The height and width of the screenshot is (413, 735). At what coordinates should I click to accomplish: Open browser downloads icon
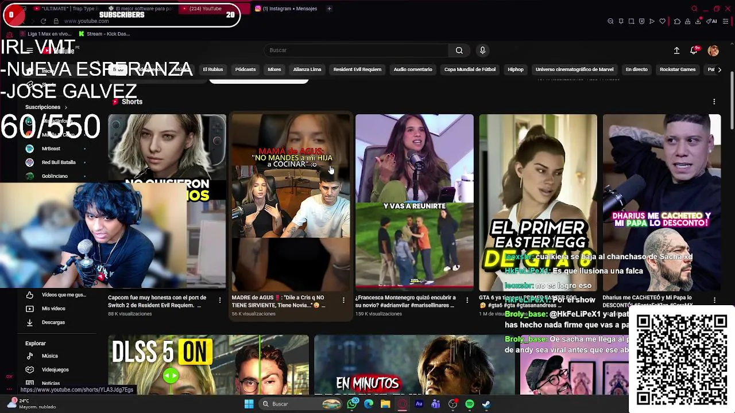(x=698, y=21)
